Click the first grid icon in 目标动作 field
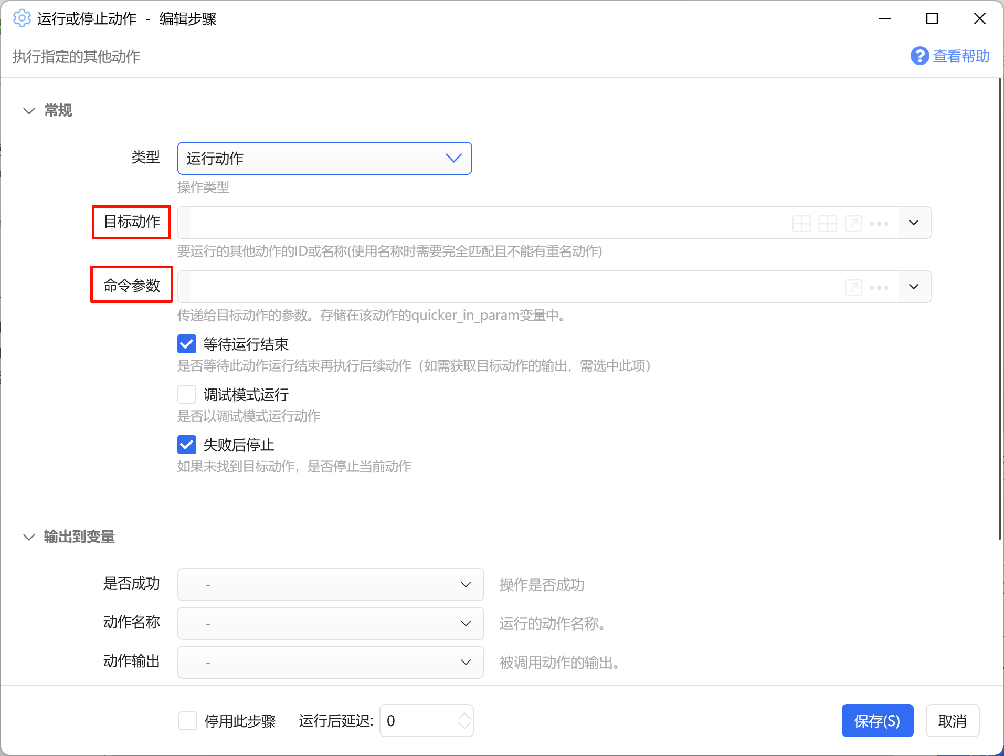The width and height of the screenshot is (1004, 756). (x=801, y=224)
